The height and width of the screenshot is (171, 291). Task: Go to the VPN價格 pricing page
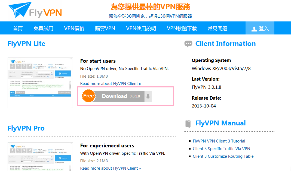click(74, 28)
